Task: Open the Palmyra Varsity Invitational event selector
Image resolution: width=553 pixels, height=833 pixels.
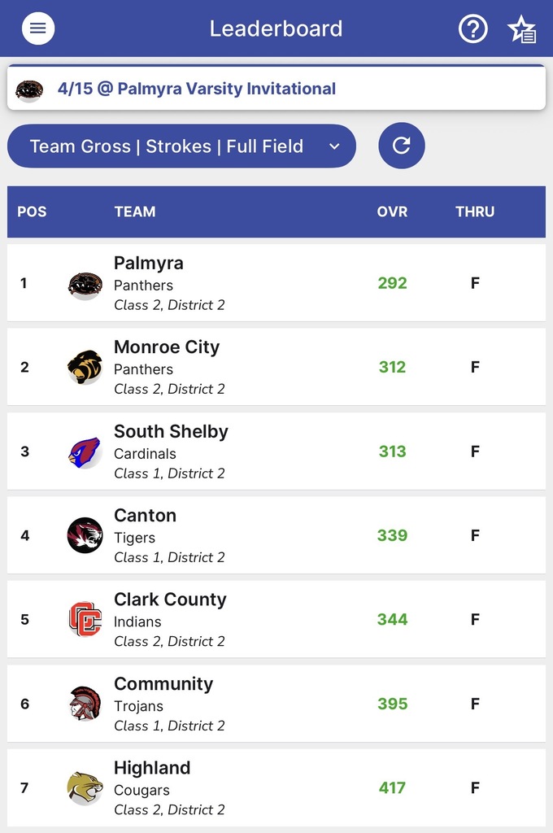Action: click(276, 89)
